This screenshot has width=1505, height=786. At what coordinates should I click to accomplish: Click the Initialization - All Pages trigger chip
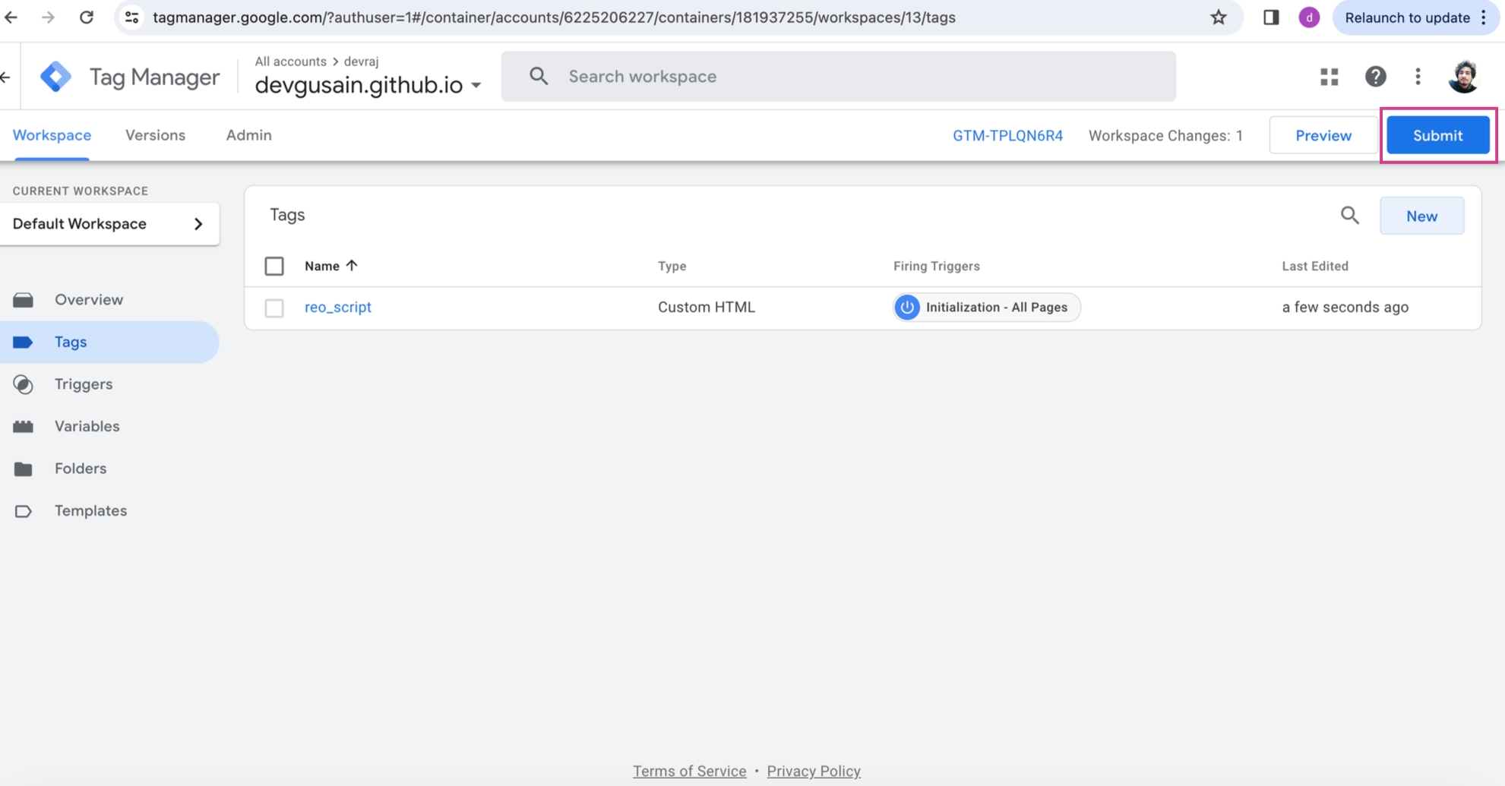(x=986, y=308)
